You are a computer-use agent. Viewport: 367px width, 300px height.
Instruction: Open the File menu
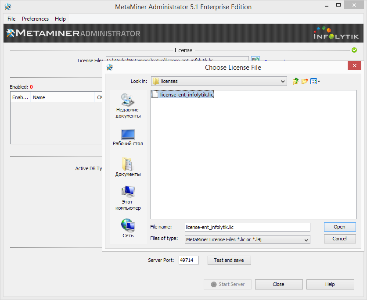(x=11, y=19)
